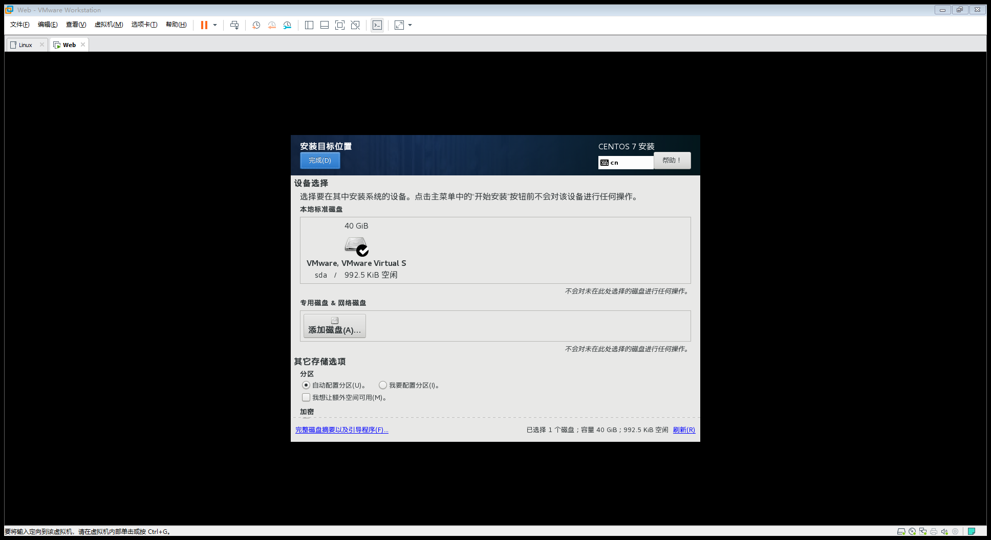Select the Web VM tab
991x540 pixels.
pyautogui.click(x=69, y=45)
